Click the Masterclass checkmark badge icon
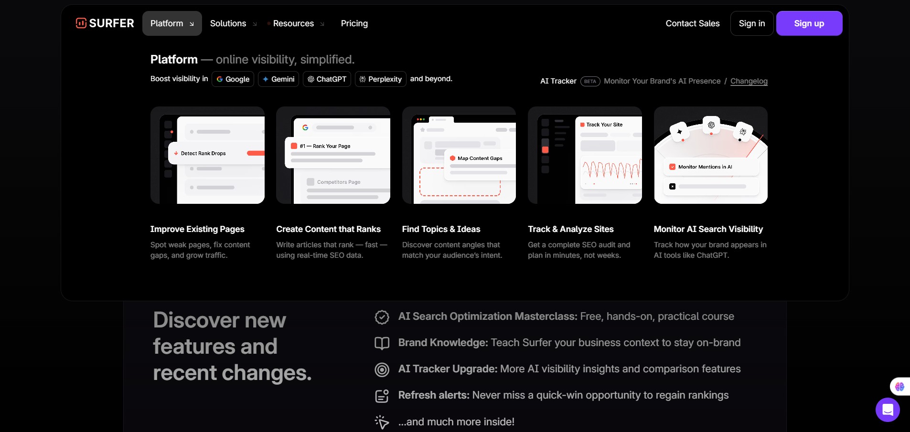 coord(382,317)
